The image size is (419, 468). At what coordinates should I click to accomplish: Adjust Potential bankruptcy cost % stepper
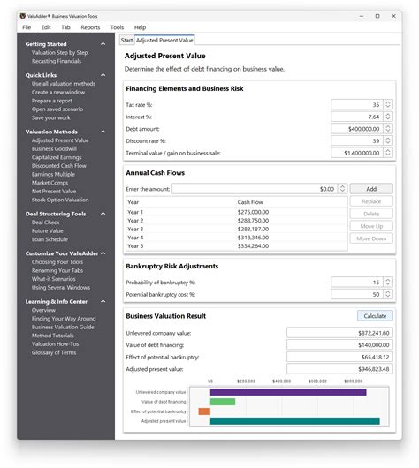[388, 294]
